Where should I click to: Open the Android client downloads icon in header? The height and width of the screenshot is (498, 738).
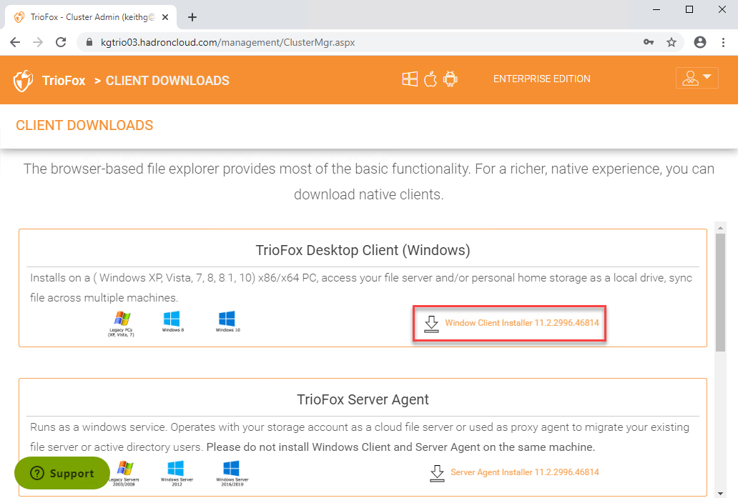pyautogui.click(x=451, y=79)
